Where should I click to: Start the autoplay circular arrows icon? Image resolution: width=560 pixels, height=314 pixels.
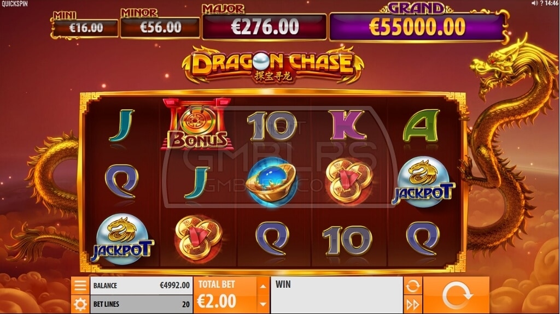[413, 286]
